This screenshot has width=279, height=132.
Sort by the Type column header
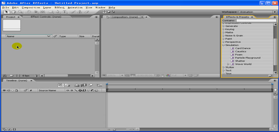[x=68, y=36]
